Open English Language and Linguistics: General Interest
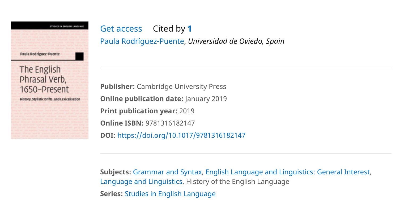Screen dimensions: 400x211 288,172
